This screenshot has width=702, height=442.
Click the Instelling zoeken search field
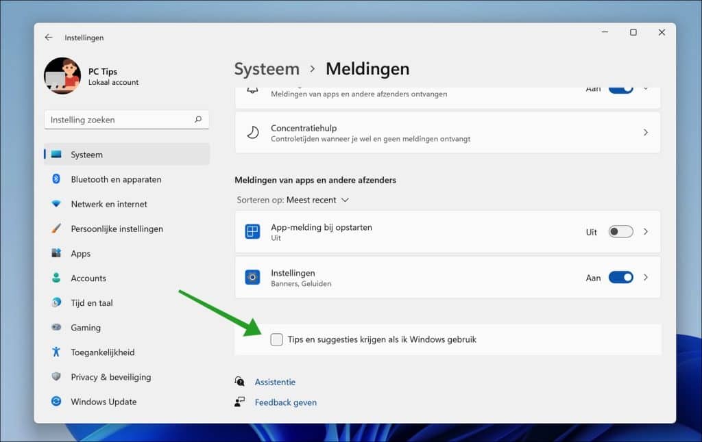click(x=126, y=119)
